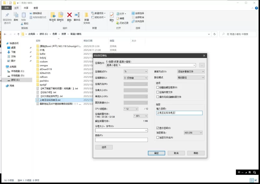260x184 pixels.
Task: Click the Move To icon
Action: [x=52, y=15]
